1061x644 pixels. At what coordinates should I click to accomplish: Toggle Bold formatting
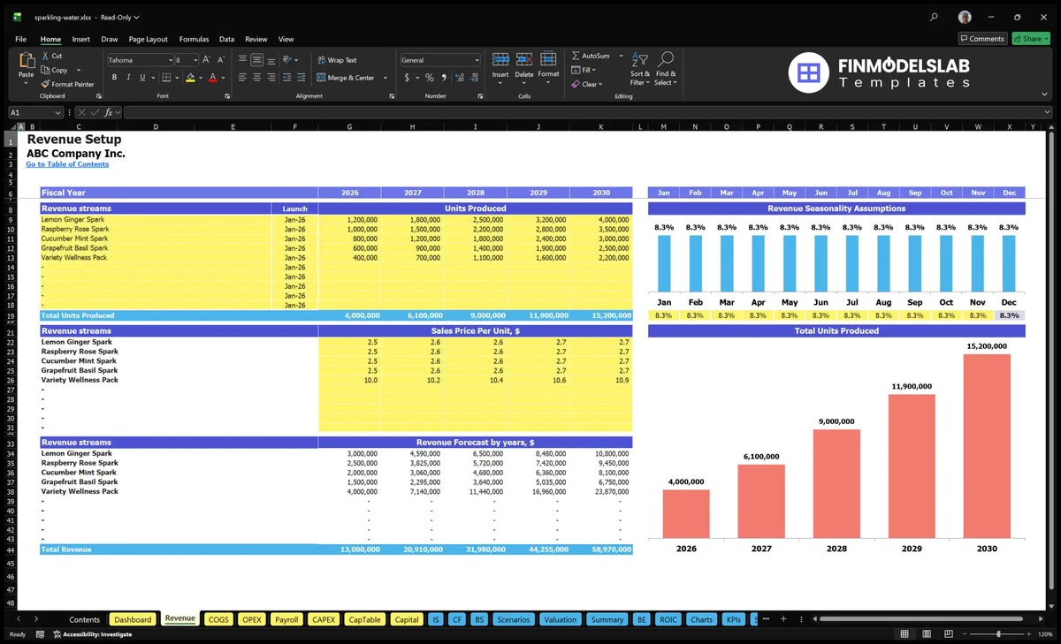(115, 78)
